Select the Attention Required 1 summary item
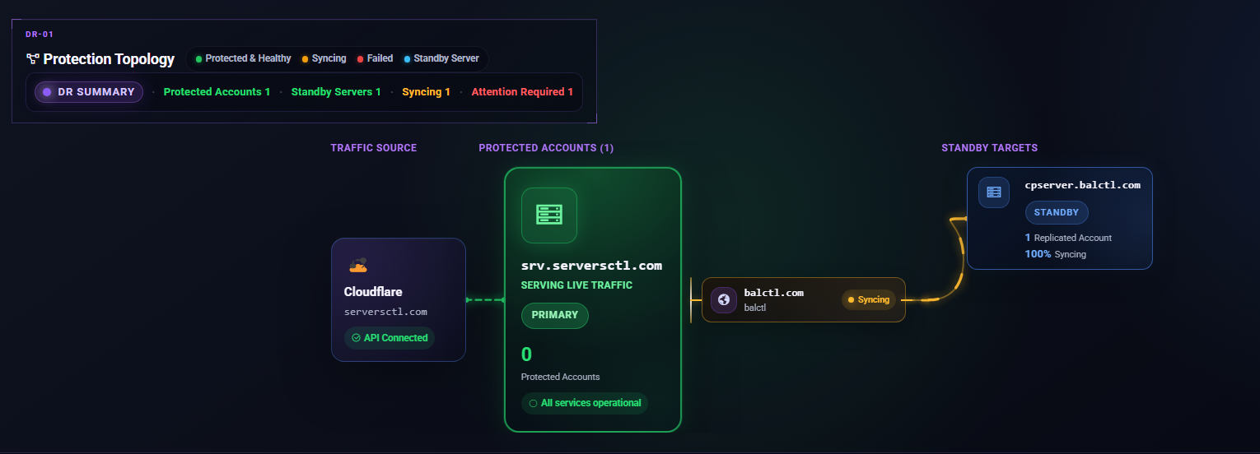 [523, 92]
